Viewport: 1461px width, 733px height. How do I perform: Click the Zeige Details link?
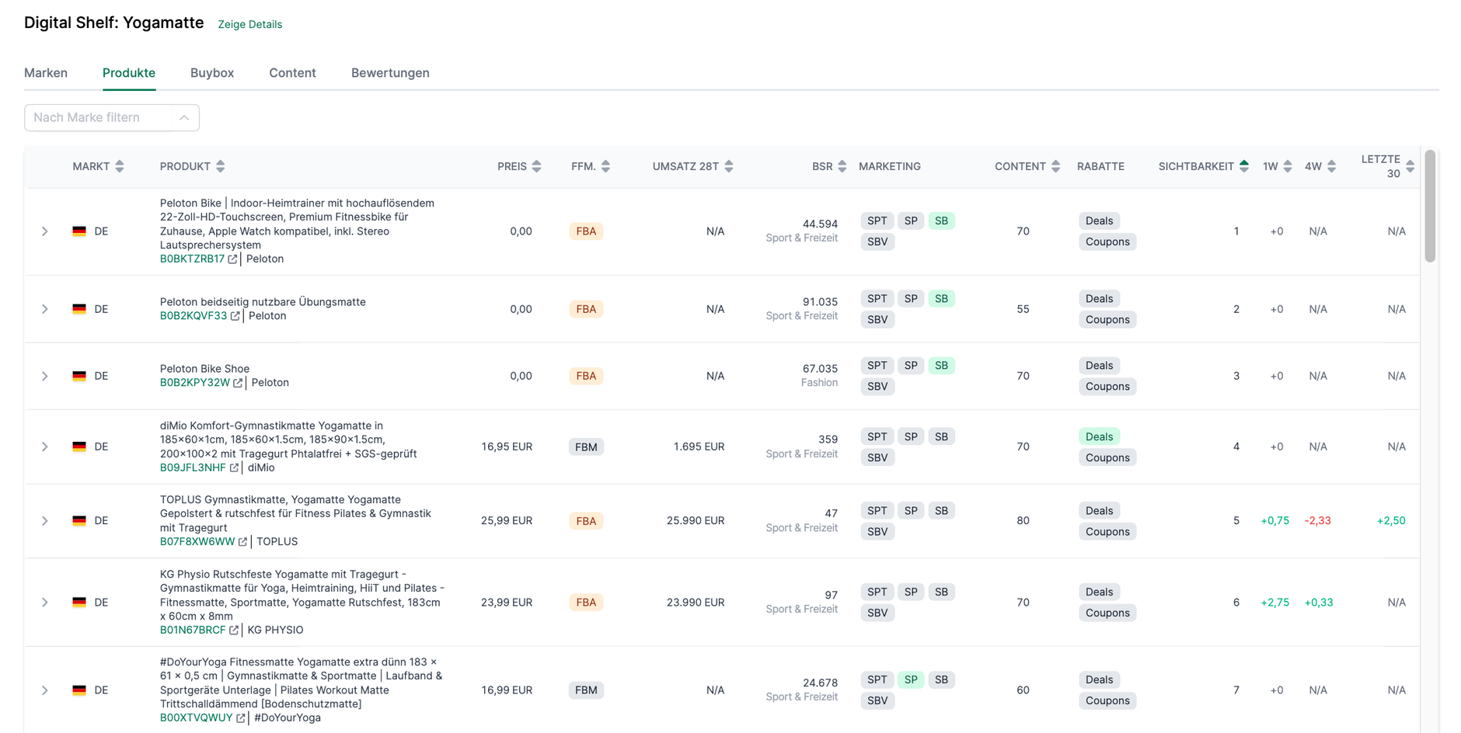tap(250, 24)
